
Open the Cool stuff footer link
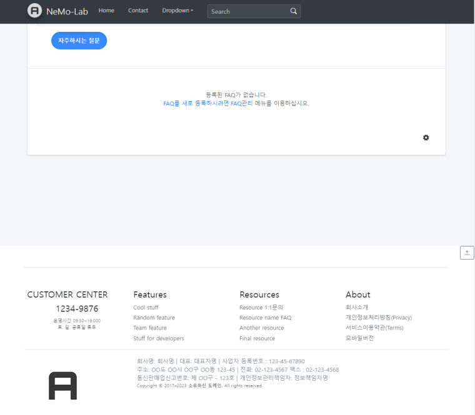[x=146, y=308]
